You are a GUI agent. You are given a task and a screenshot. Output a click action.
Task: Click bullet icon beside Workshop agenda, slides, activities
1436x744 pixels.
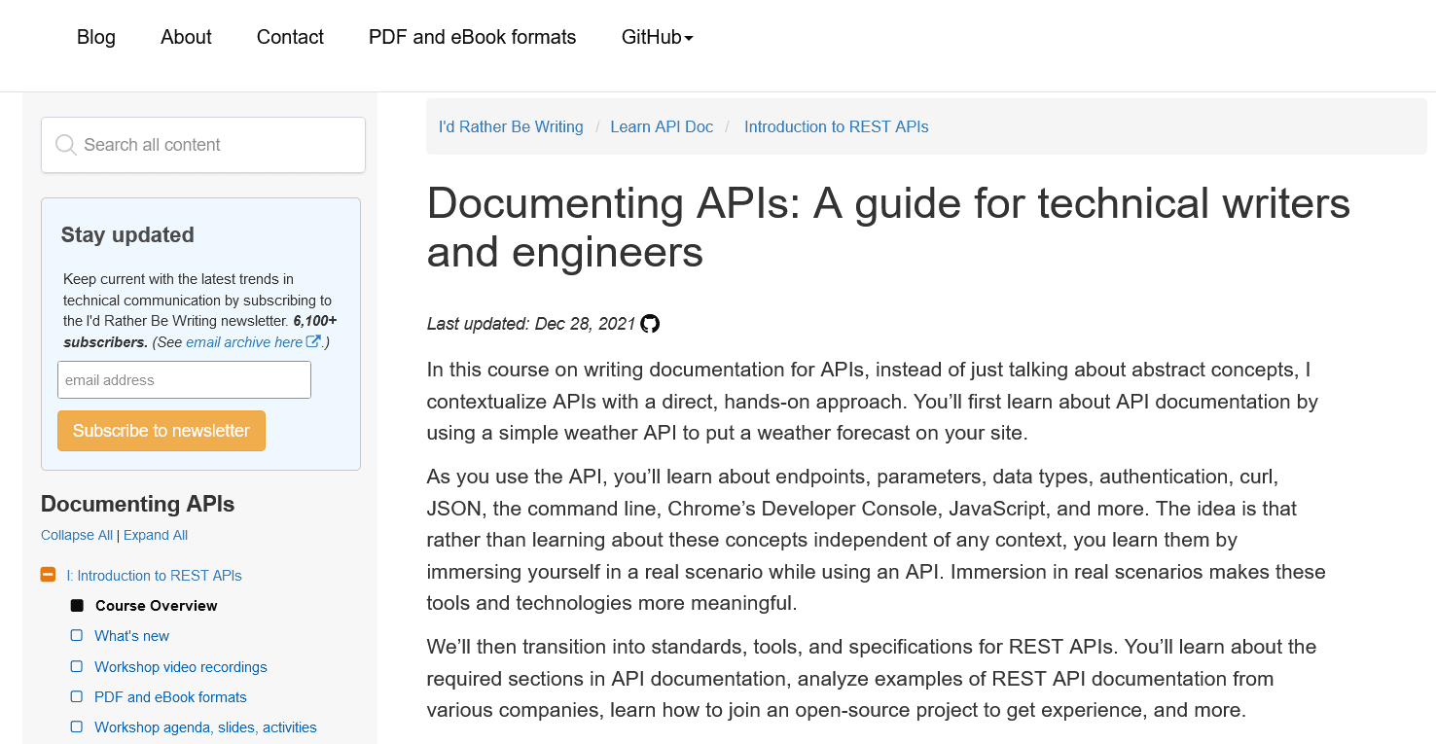pos(77,727)
